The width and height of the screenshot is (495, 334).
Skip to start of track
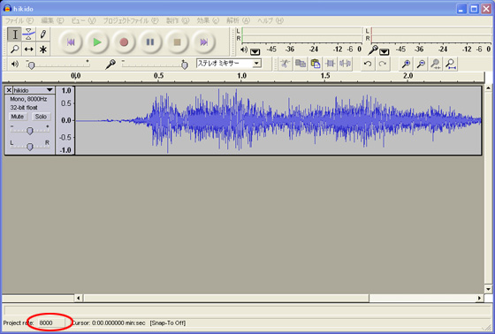coord(71,42)
